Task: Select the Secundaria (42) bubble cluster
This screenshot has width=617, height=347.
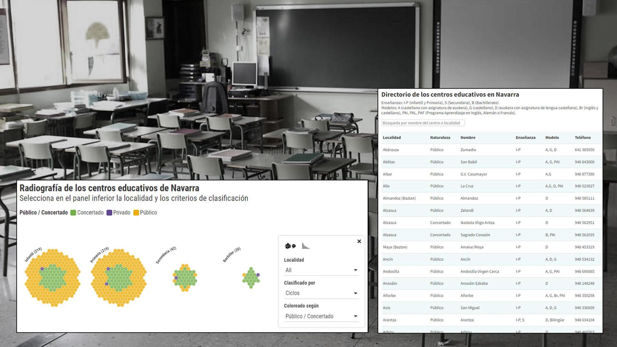Action: [185, 278]
